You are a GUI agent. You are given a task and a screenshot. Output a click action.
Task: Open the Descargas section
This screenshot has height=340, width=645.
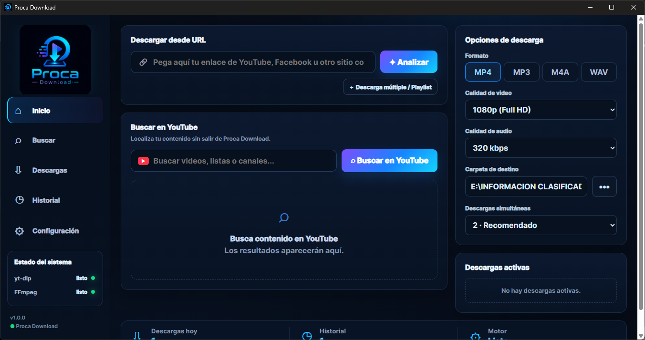(x=55, y=170)
